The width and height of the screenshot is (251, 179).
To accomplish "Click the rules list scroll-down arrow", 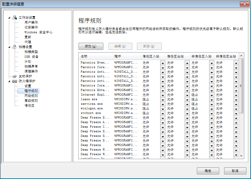I will click(x=241, y=156).
